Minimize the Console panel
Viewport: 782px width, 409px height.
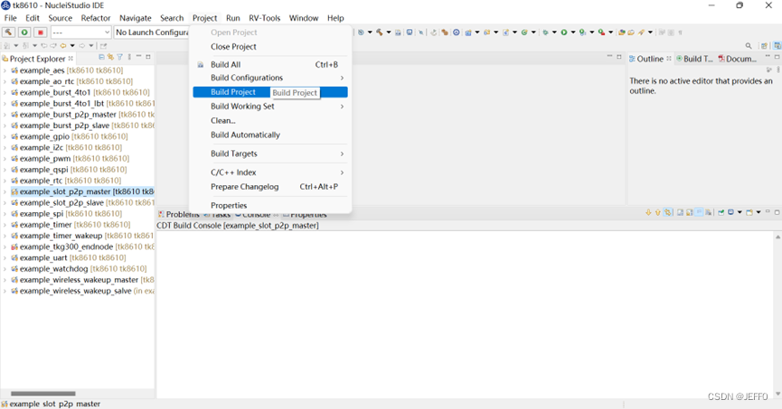[768, 211]
